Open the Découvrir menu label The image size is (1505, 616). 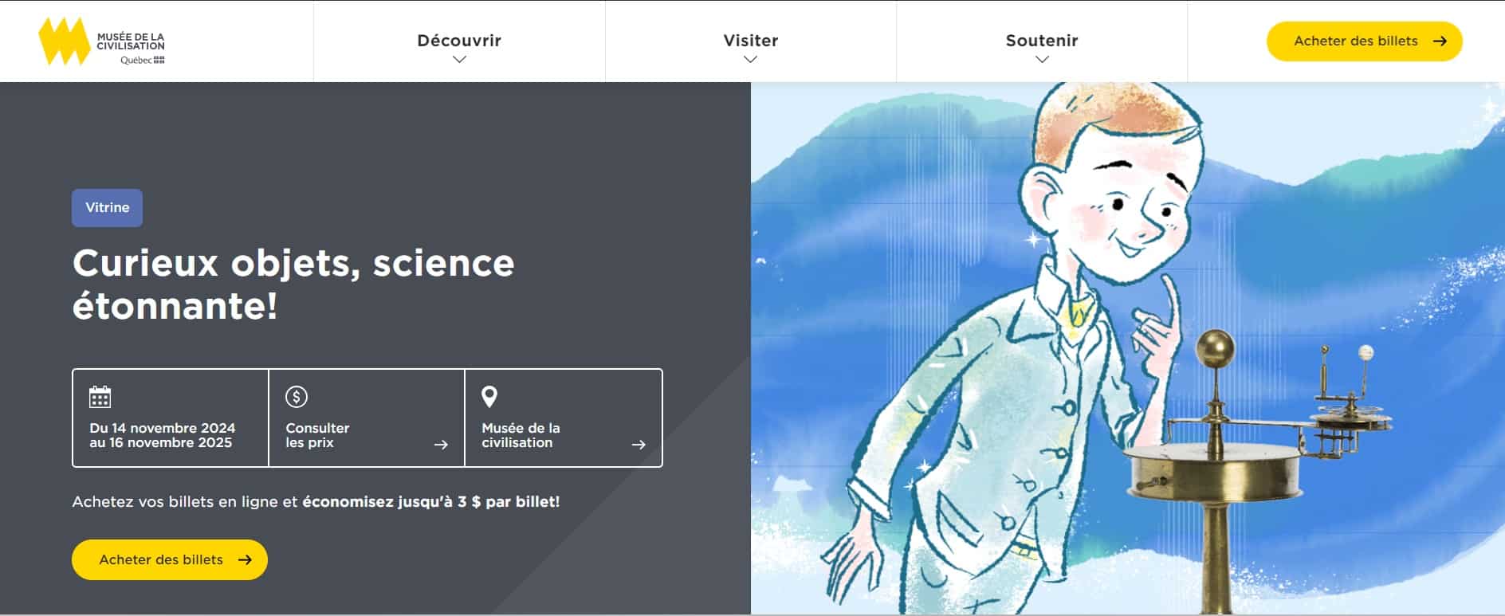point(459,40)
